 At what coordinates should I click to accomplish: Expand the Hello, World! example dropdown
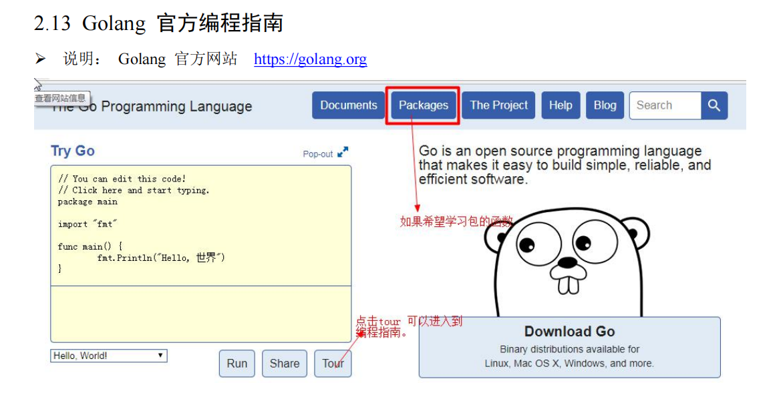click(x=109, y=356)
